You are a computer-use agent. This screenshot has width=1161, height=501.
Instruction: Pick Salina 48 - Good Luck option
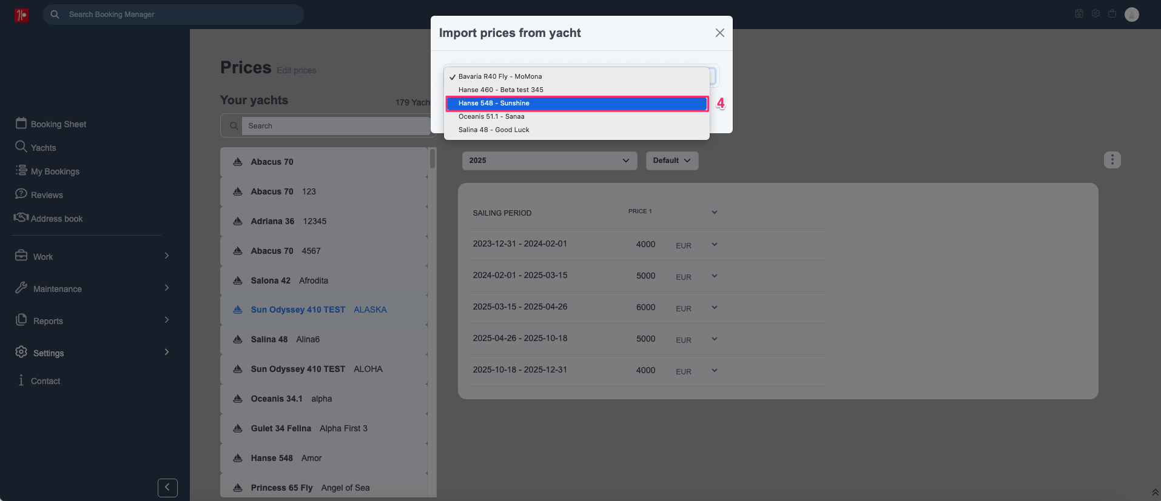[577, 130]
